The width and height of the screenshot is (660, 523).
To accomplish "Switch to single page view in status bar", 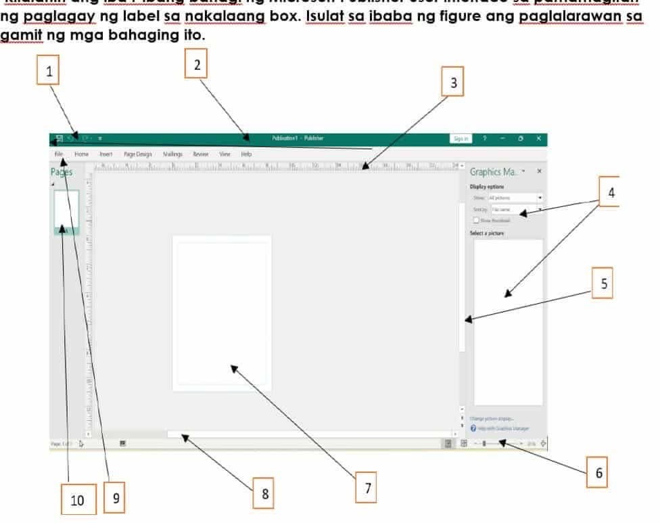I will (x=449, y=444).
